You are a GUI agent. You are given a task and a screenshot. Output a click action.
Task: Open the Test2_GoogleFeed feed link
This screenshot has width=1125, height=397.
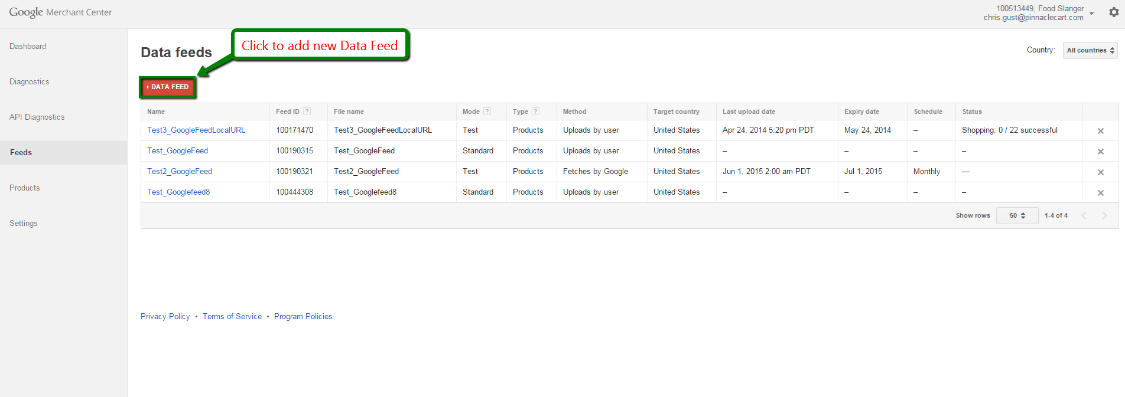click(180, 171)
